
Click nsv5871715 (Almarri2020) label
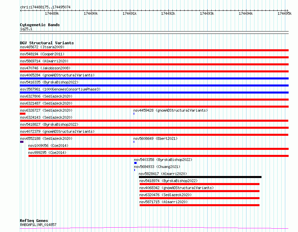coord(163,202)
